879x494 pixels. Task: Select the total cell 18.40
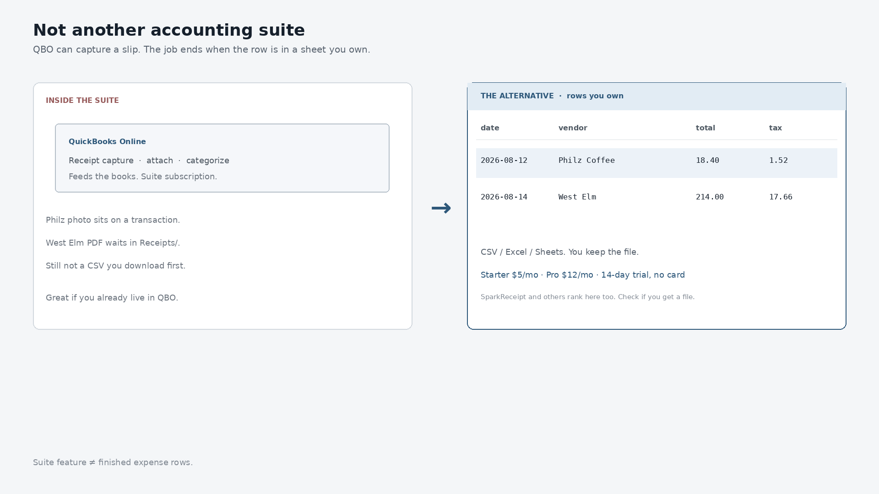pyautogui.click(x=707, y=161)
